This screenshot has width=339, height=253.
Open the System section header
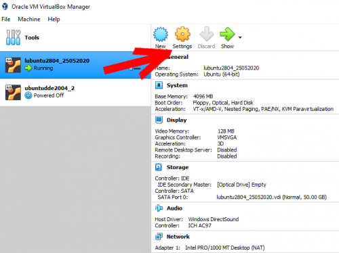(x=177, y=85)
